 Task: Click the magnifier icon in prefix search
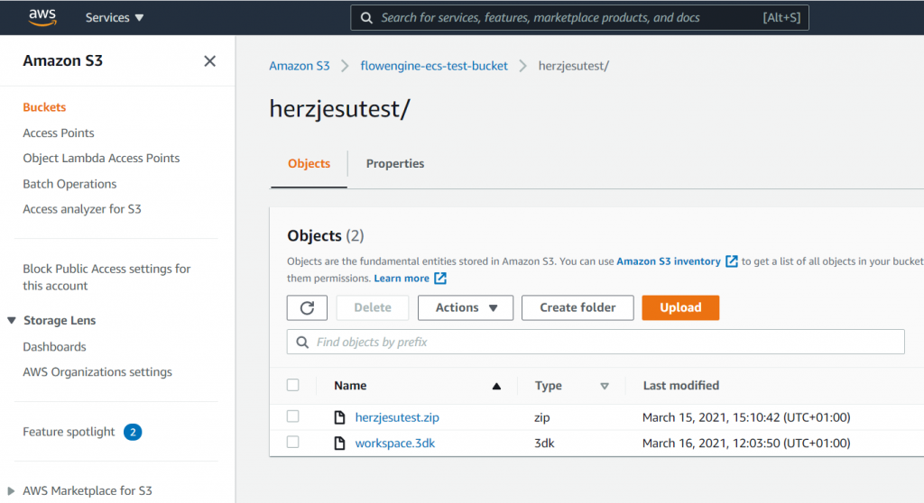(302, 343)
